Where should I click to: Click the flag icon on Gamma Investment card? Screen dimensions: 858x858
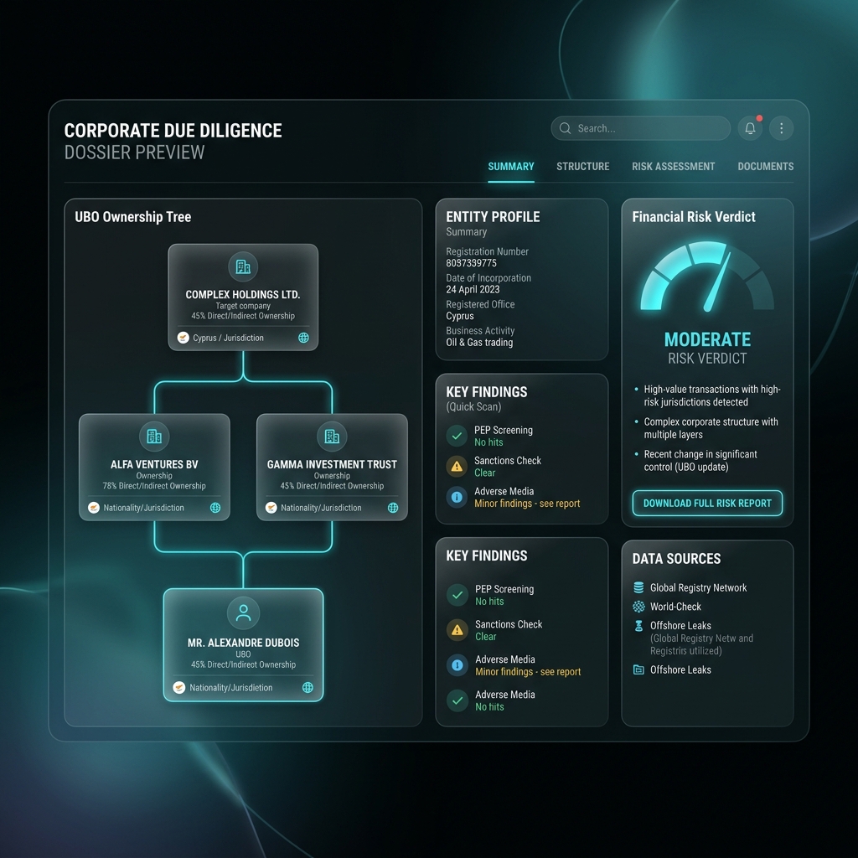[x=271, y=508]
